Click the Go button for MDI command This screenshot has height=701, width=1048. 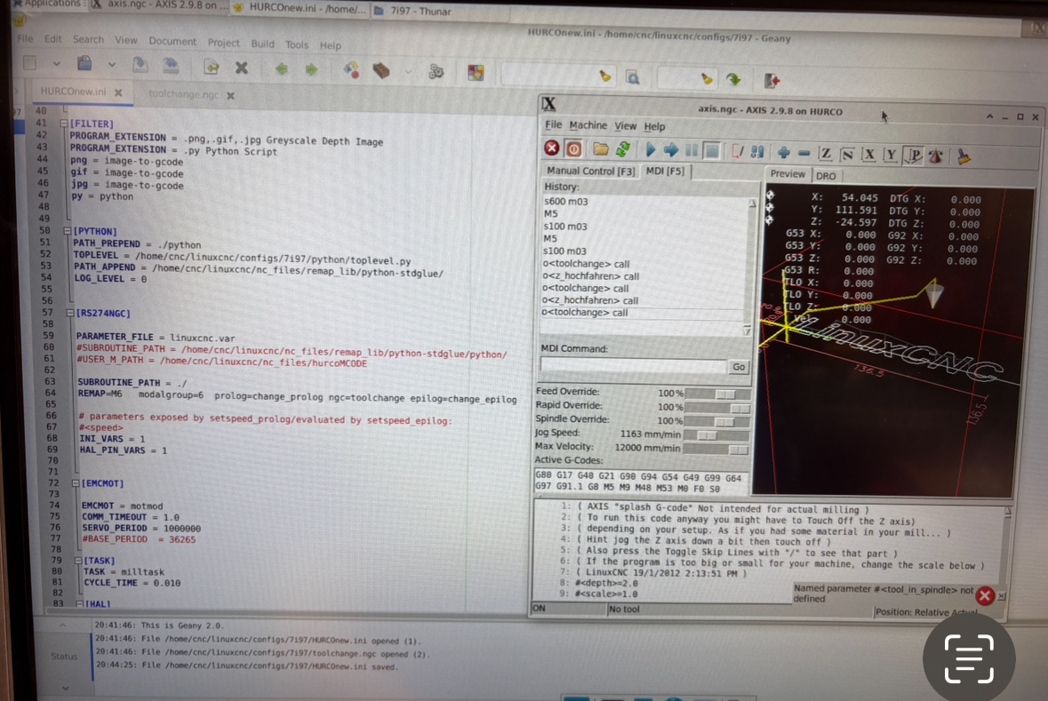coord(739,367)
